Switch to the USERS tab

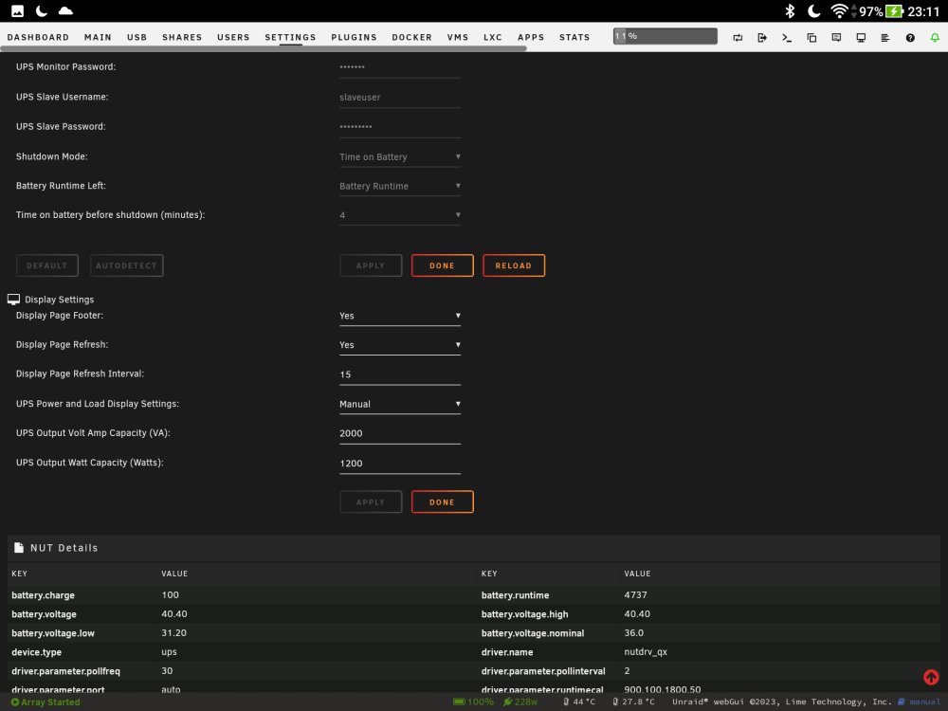click(233, 38)
